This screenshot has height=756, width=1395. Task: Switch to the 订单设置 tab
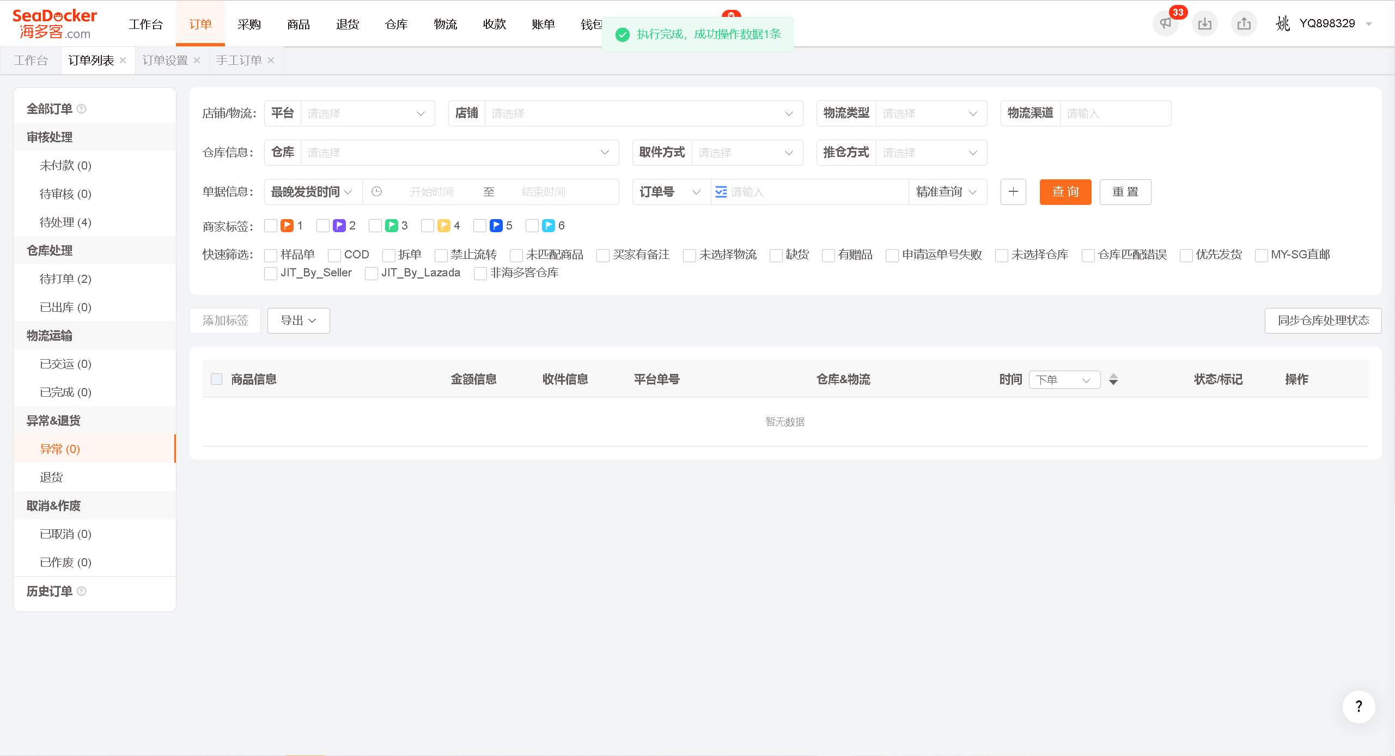[165, 61]
